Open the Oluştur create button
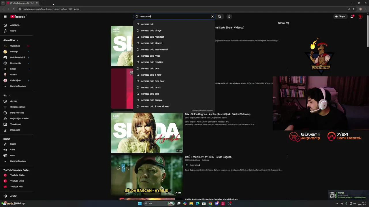The width and height of the screenshot is (369, 207). tap(340, 17)
